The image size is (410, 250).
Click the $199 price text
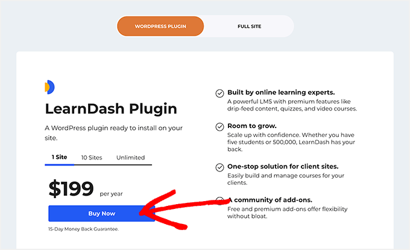click(x=71, y=188)
